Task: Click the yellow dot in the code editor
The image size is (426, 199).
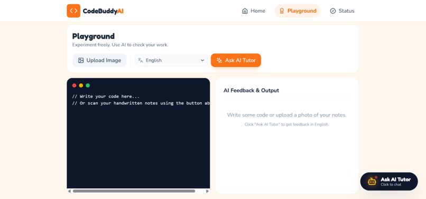Action: click(81, 86)
